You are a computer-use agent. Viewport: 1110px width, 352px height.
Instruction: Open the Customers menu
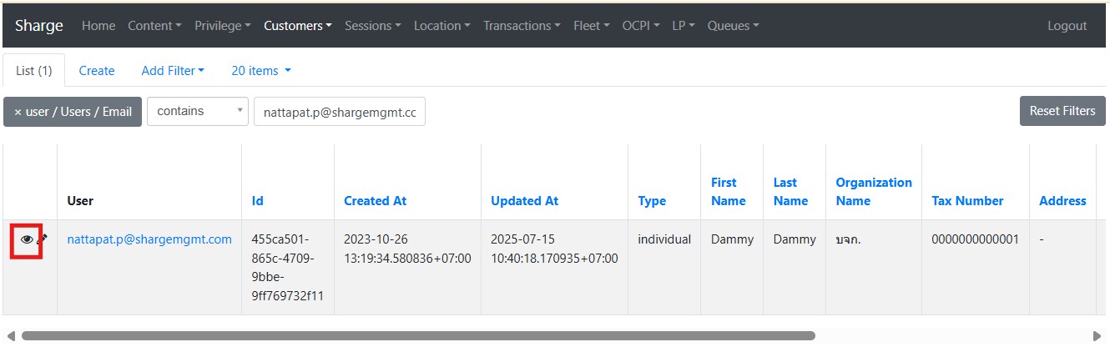point(297,26)
